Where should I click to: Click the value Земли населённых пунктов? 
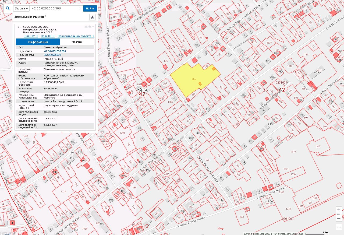coord(60,69)
